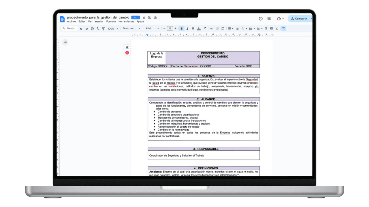Select the paint format tool
Image resolution: width=369 pixels, height=207 pixels.
[103, 28]
